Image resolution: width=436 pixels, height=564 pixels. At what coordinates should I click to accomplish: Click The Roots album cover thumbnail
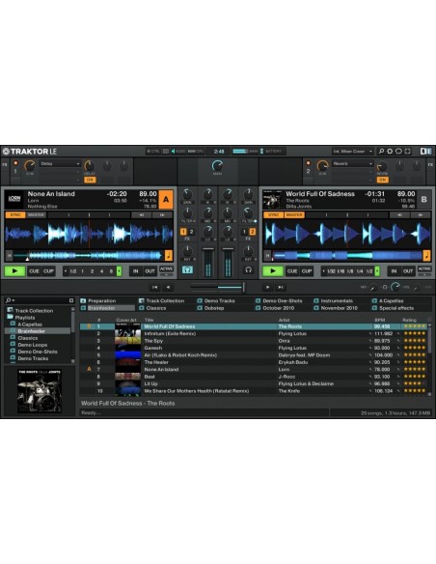point(40,391)
